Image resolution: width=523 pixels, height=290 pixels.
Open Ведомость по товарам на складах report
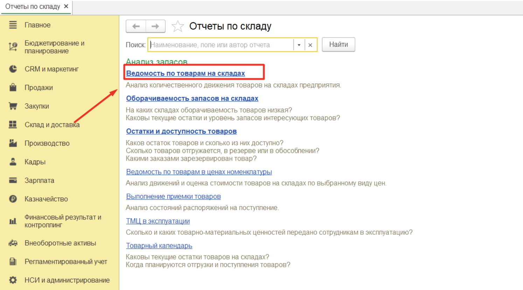click(185, 73)
